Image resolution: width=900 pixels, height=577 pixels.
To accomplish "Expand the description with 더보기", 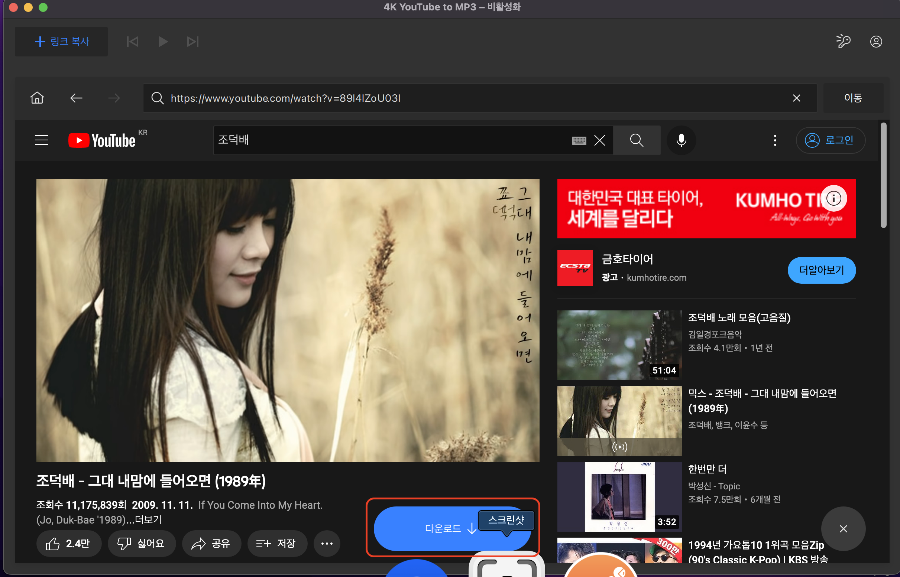I will pos(148,520).
